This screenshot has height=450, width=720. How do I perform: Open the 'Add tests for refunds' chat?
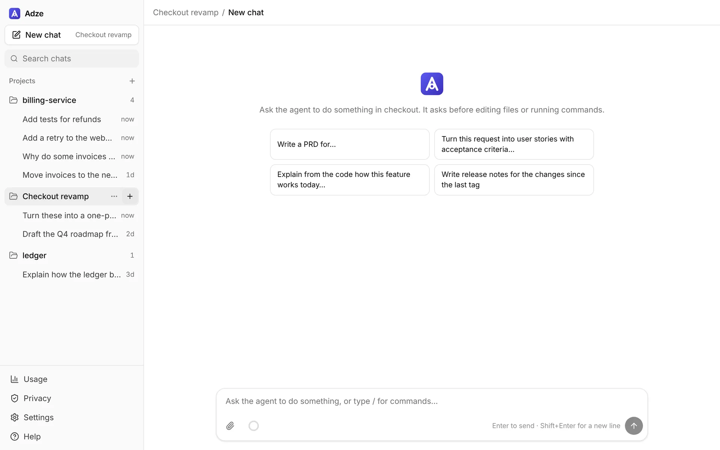pyautogui.click(x=72, y=119)
